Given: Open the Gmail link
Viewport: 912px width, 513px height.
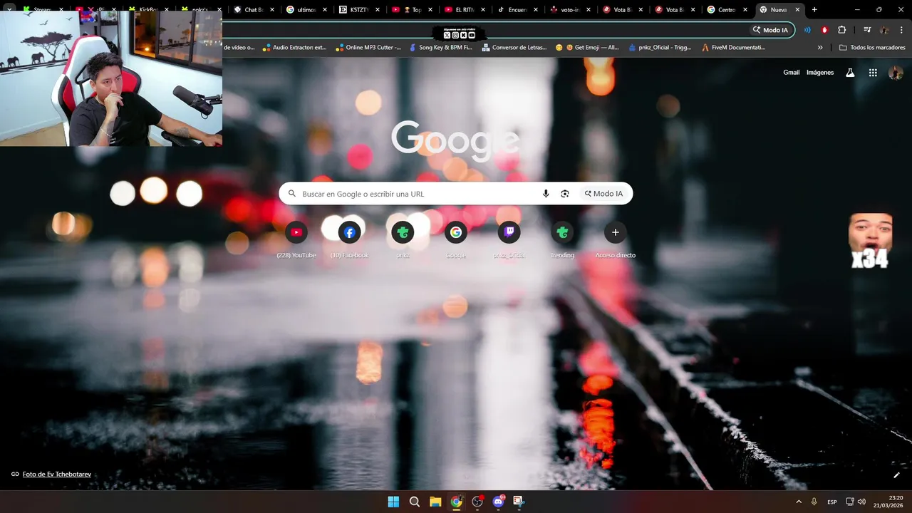Looking at the screenshot, I should (x=792, y=73).
